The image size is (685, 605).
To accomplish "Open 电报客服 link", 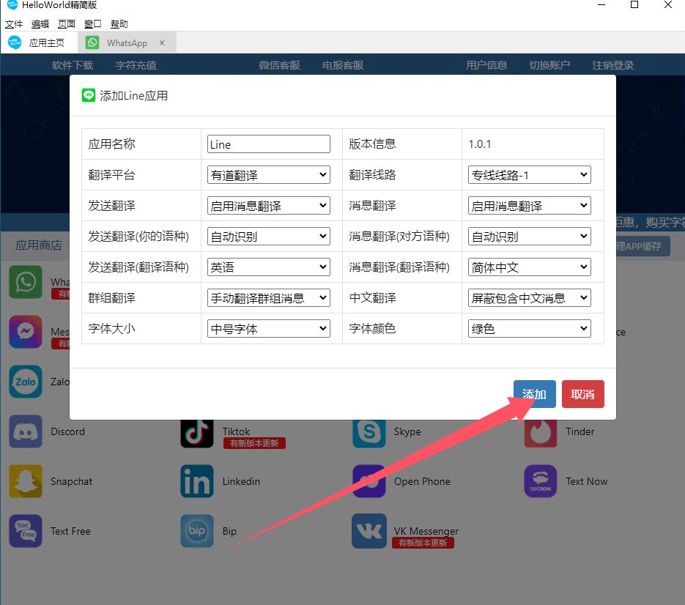I will point(343,65).
